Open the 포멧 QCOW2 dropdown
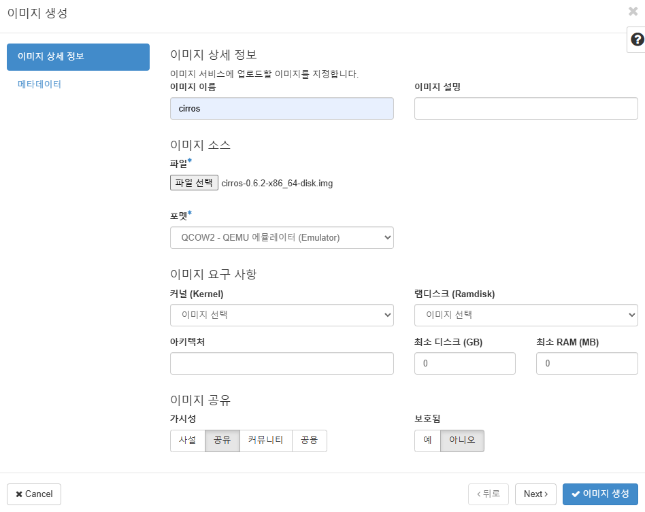645x512 pixels. click(282, 238)
